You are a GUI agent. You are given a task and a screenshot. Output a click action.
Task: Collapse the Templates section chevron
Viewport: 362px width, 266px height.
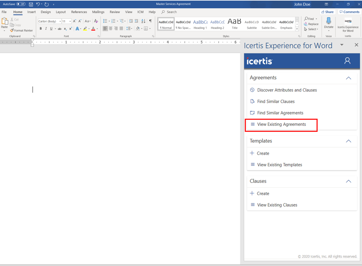click(x=349, y=141)
